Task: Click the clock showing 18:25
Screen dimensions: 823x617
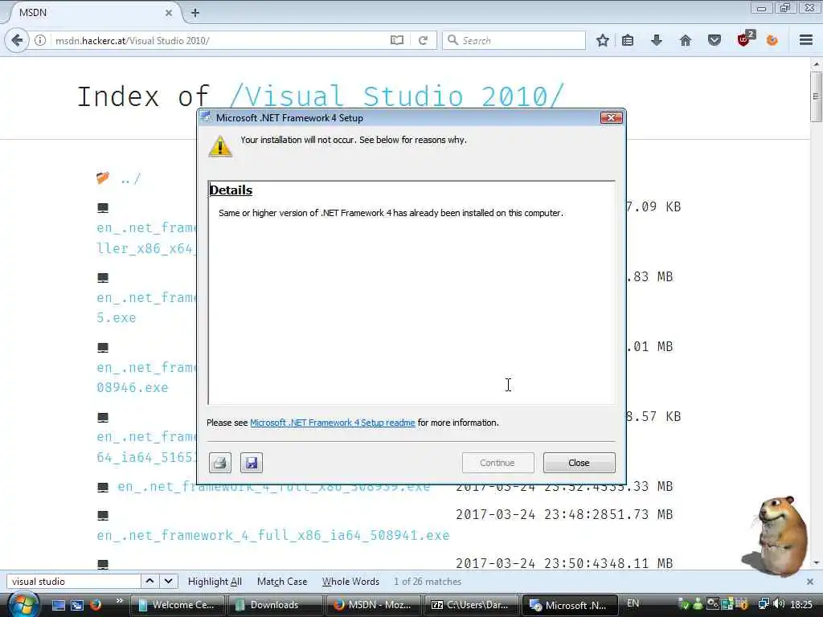Action: 801,605
